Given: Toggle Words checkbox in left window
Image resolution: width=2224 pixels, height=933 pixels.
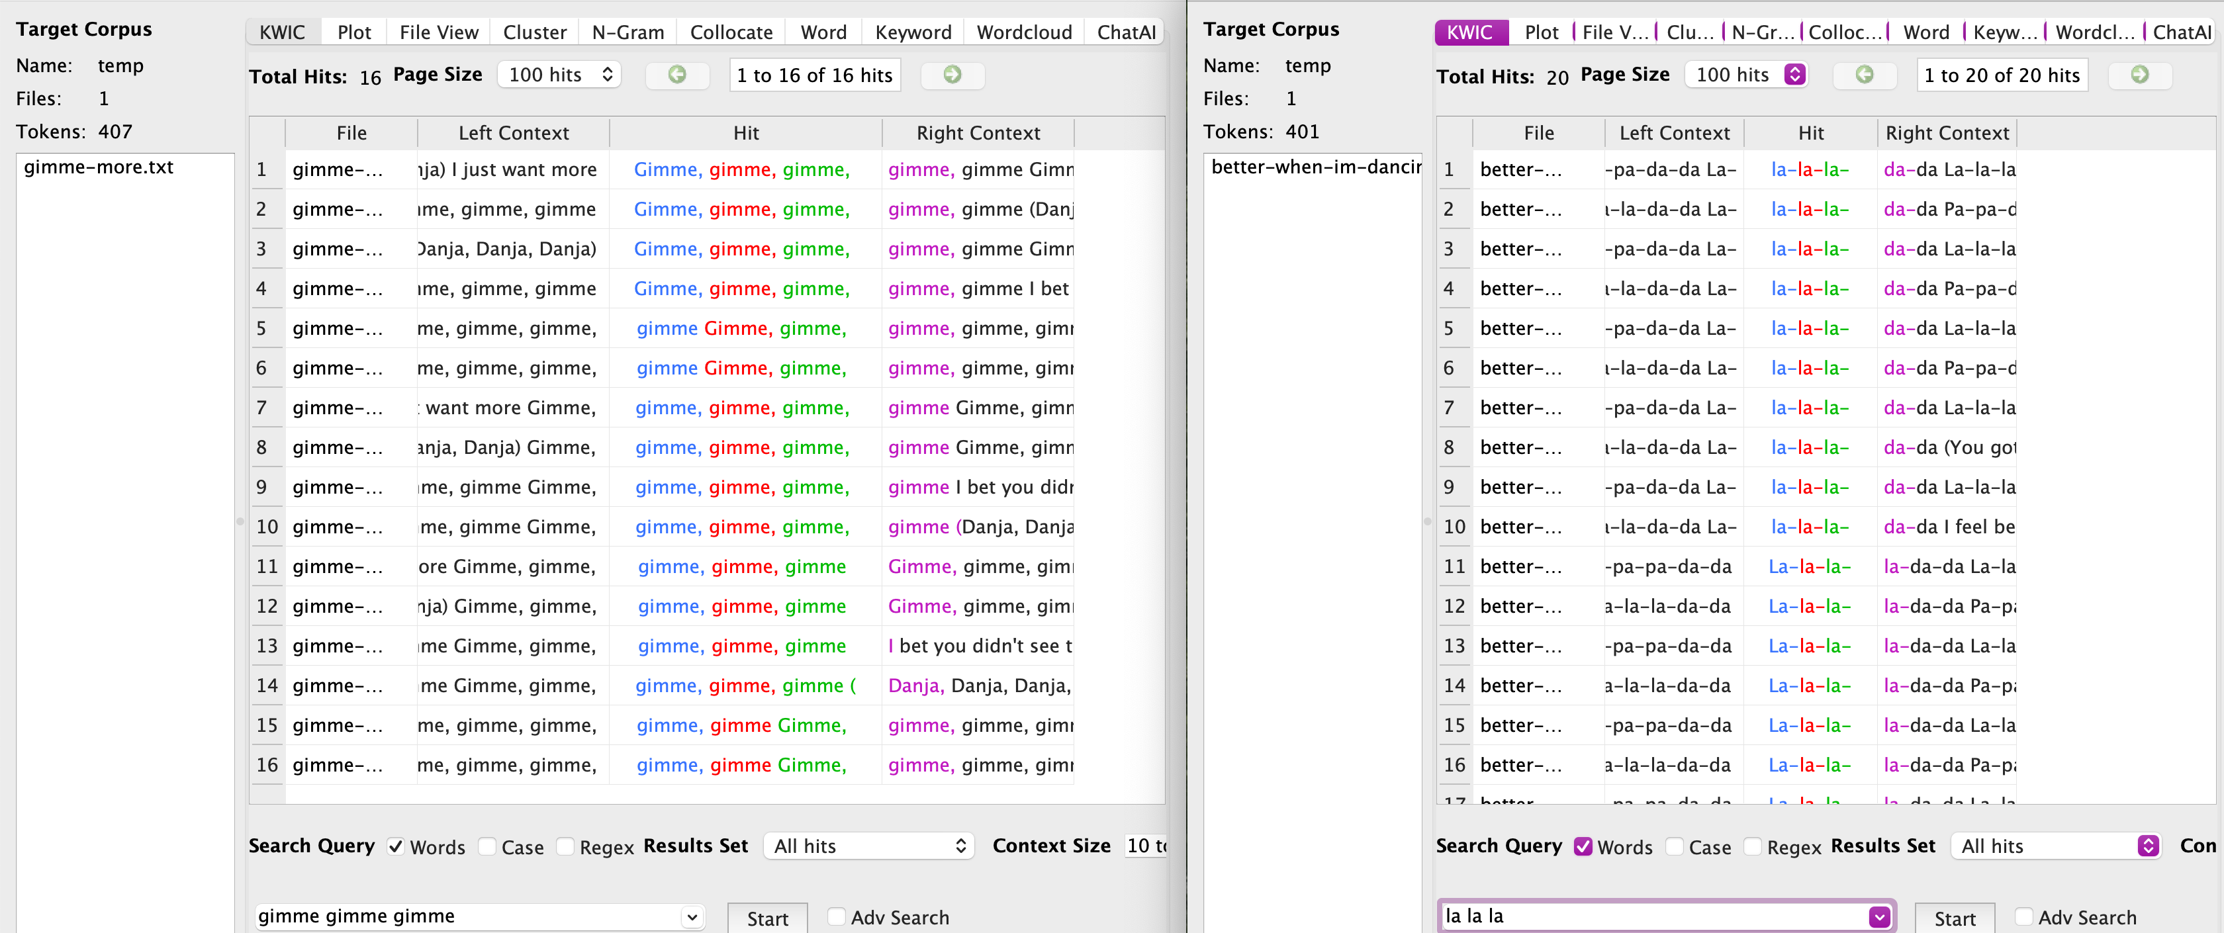Looking at the screenshot, I should (396, 847).
